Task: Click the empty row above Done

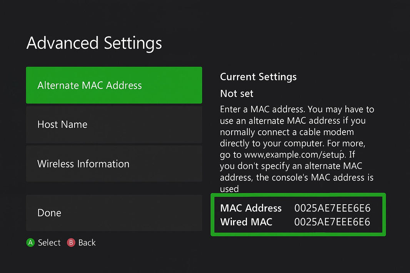Action: pos(114,188)
